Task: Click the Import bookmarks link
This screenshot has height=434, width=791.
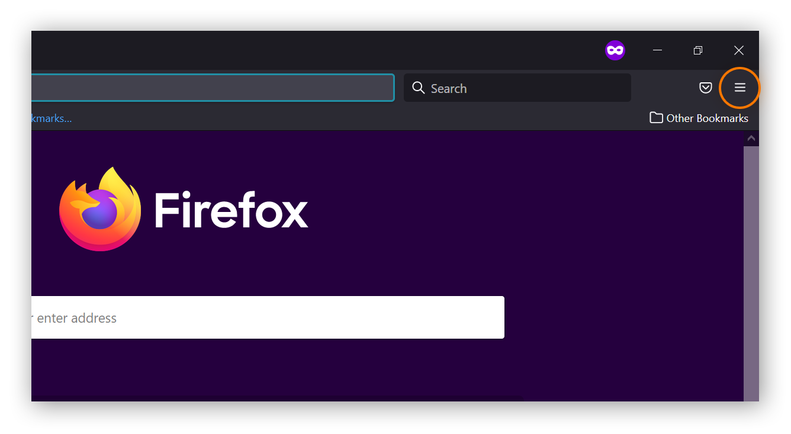Action: tap(50, 118)
